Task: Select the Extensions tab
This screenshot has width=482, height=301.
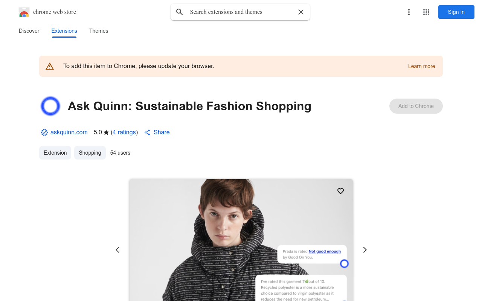Action: tap(64, 31)
